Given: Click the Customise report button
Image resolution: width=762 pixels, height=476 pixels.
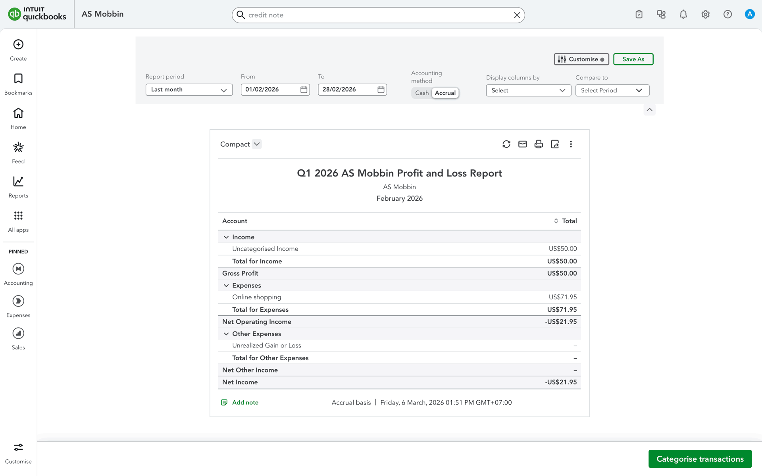Looking at the screenshot, I should pos(581,59).
